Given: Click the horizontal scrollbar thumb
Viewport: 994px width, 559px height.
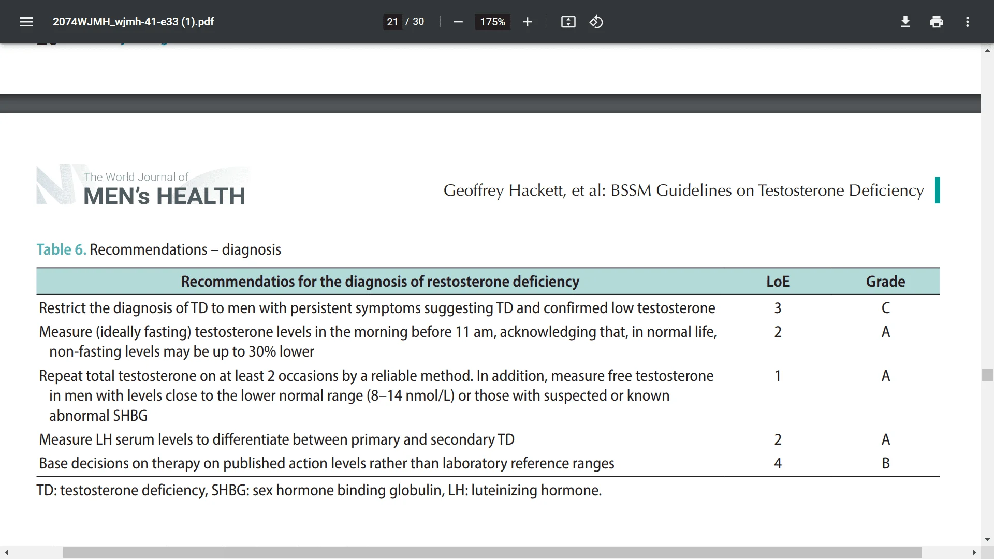Looking at the screenshot, I should point(492,553).
